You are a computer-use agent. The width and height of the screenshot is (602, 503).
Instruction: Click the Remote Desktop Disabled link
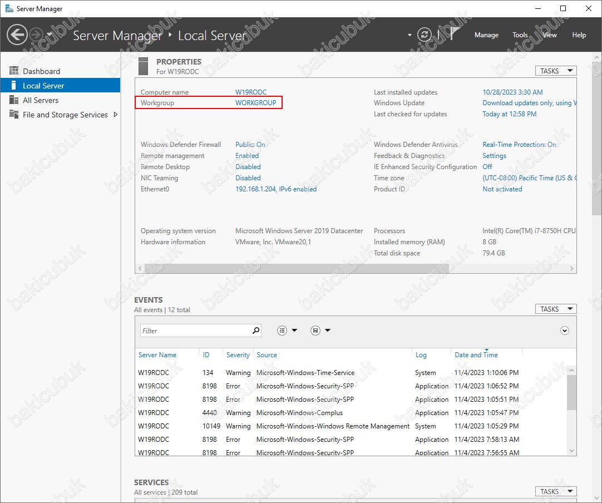point(248,166)
